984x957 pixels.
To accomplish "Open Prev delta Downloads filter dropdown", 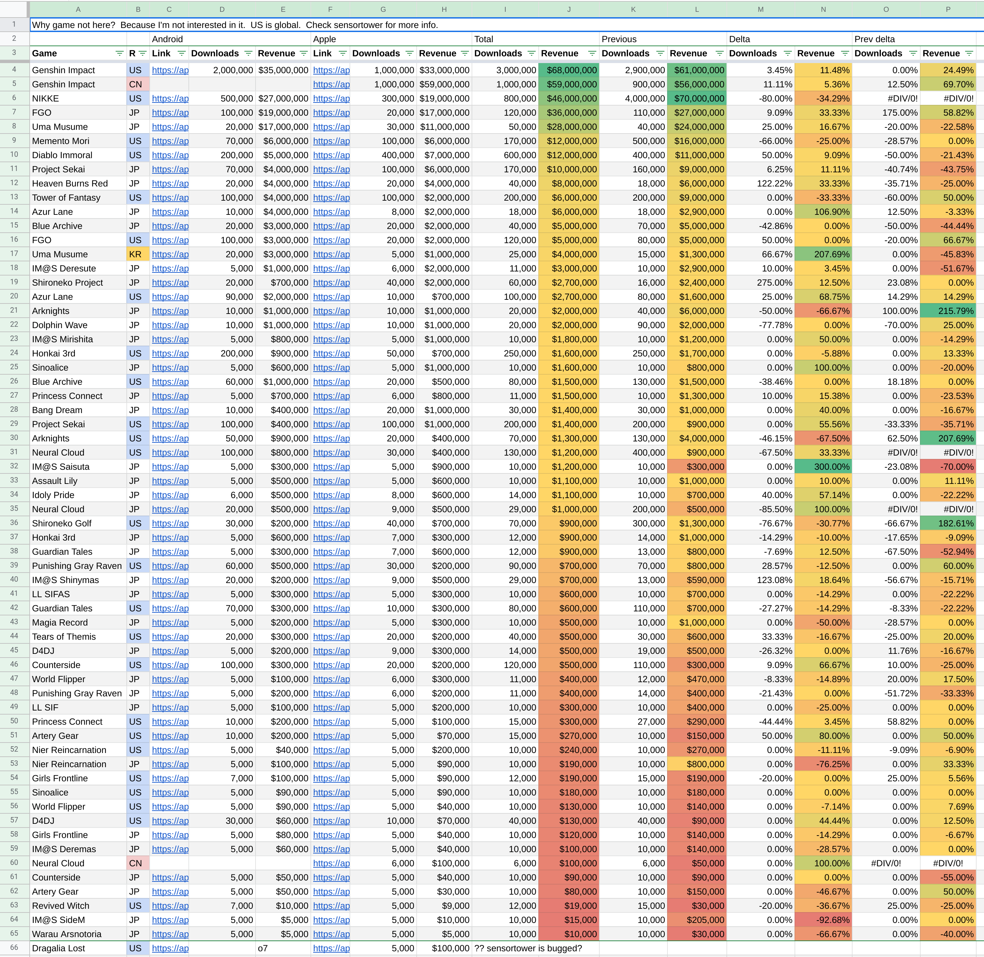I will point(913,53).
